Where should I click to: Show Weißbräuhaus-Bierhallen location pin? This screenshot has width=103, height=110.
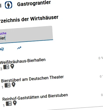tap(12, 66)
